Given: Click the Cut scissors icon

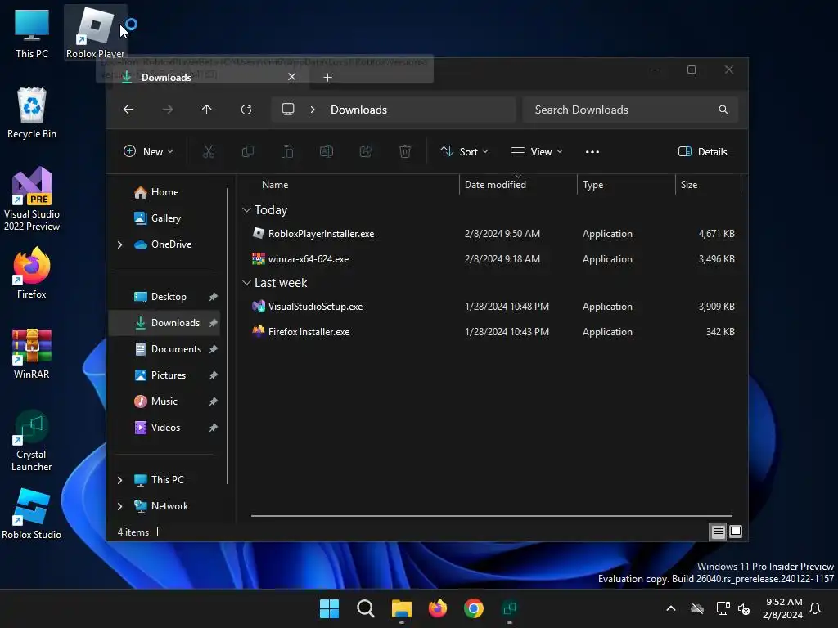Looking at the screenshot, I should (x=209, y=151).
